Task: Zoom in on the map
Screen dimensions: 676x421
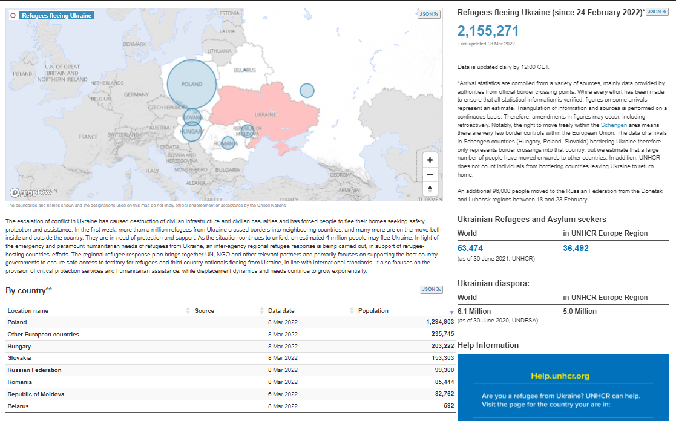Action: [x=430, y=160]
